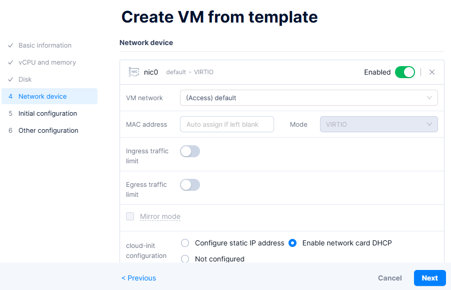The image size is (451, 290).
Task: Click the Basic information checkmark icon
Action: (10, 46)
